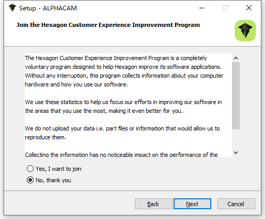Click the scroll down arrow of the text box
Image resolution: width=265 pixels, height=219 pixels.
coord(236,153)
